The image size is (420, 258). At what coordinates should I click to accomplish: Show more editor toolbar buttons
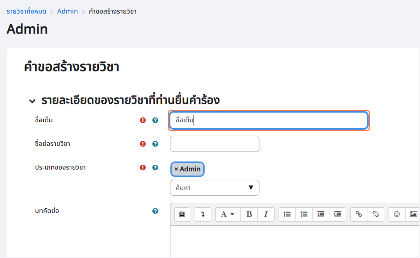coord(203,214)
